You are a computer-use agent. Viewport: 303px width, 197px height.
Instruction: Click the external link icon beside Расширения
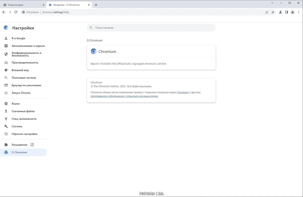(32, 145)
